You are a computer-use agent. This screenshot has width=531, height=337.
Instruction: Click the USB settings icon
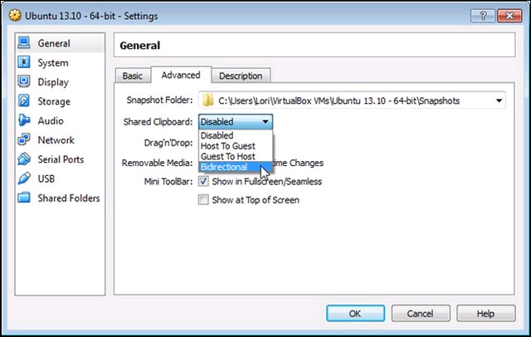[x=23, y=178]
